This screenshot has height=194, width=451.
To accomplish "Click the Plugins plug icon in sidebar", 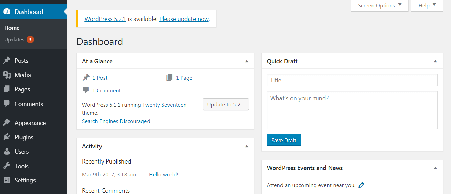I will click(x=7, y=137).
